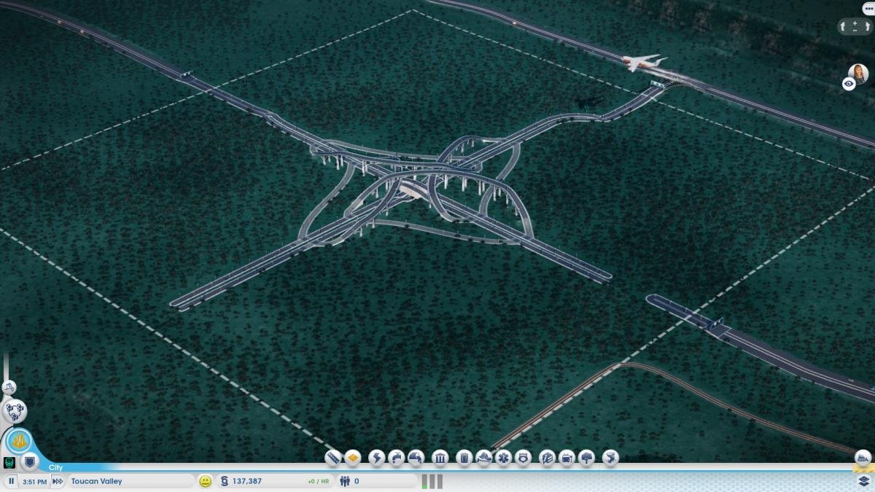
Task: Select the Waste disposal trash icon
Action: 464,458
